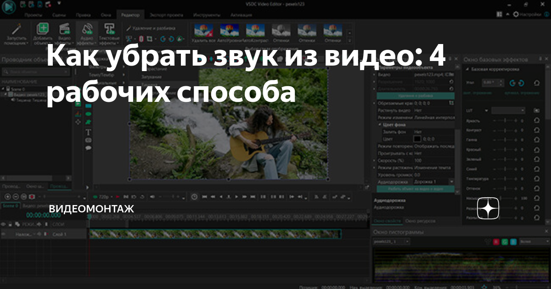Image resolution: width=551 pixels, height=289 pixels.
Task: Adjust the Гамма slider
Action: coord(505,140)
